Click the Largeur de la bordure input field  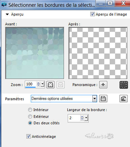[x=74, y=118]
